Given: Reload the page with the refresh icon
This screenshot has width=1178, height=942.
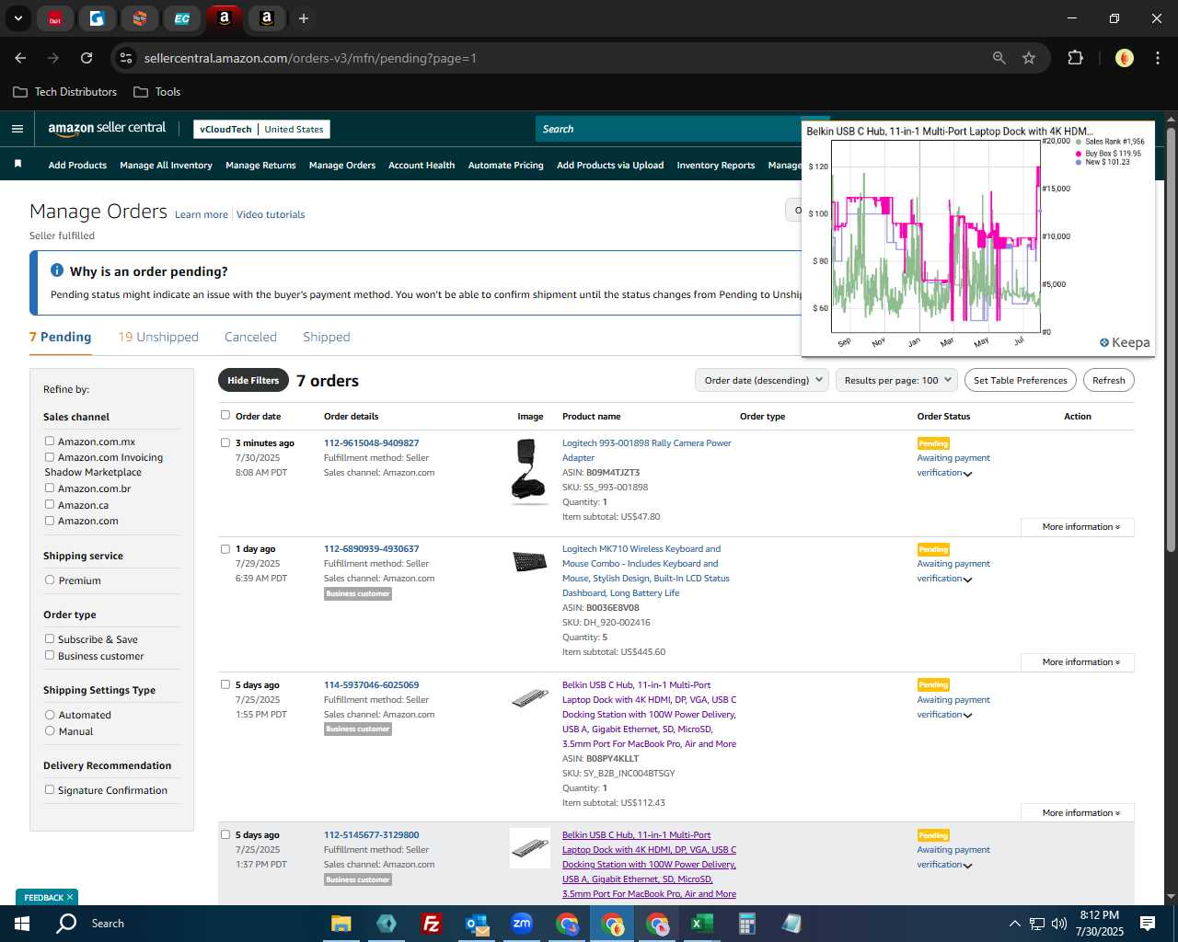Looking at the screenshot, I should 87,58.
